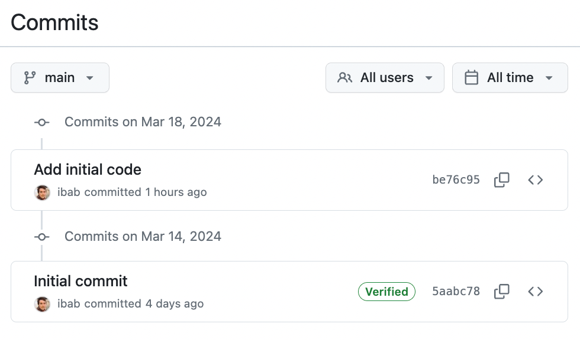The image size is (580, 340).
Task: Click ibab avatar on Add initial code
Action: tap(42, 192)
